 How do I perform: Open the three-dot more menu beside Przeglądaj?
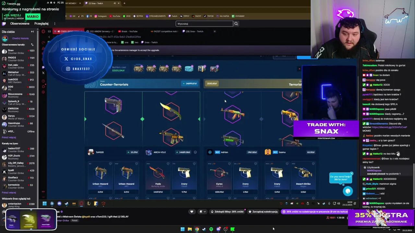[55, 24]
